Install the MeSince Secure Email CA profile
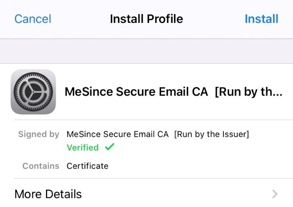The height and width of the screenshot is (207, 293). pos(262,19)
